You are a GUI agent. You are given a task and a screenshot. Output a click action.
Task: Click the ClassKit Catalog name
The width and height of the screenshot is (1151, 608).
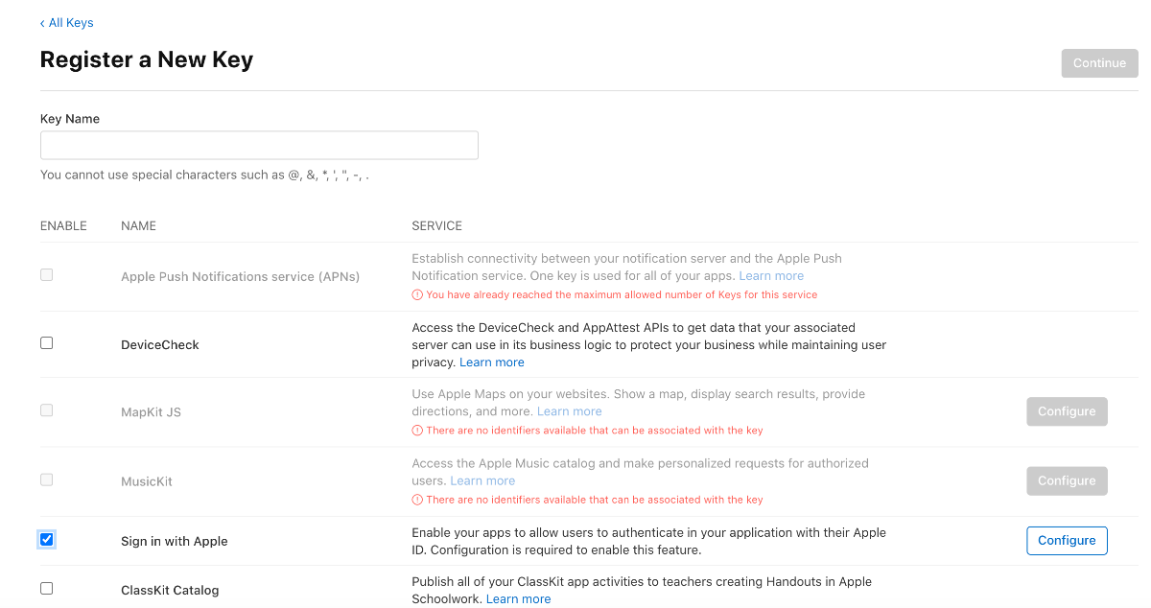pos(170,590)
